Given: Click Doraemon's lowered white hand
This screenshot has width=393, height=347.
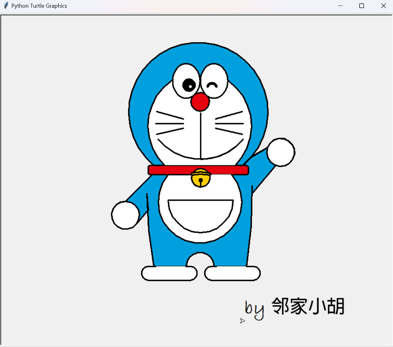Looking at the screenshot, I should (125, 215).
